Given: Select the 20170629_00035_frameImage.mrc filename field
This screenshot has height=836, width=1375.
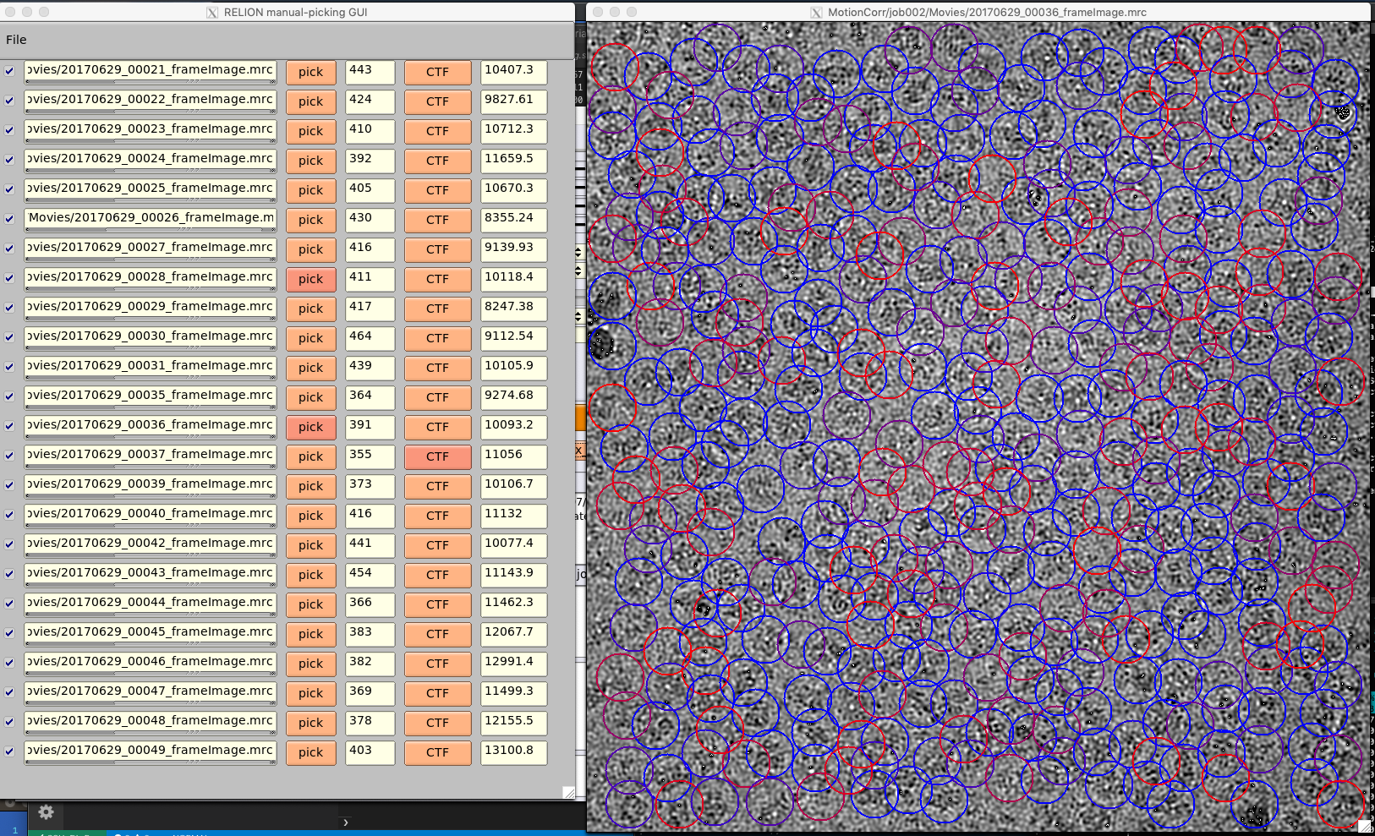Looking at the screenshot, I should point(151,397).
